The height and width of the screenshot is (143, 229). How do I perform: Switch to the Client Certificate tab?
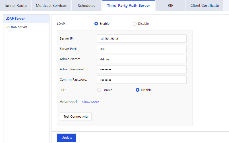[205, 5]
